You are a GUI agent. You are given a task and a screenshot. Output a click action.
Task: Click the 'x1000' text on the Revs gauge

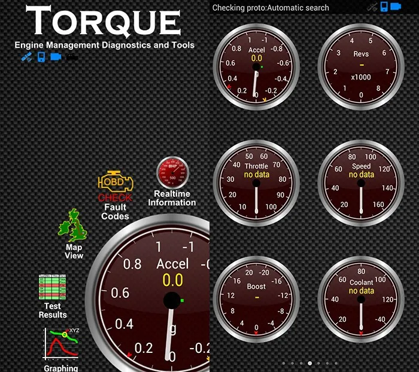coord(361,77)
